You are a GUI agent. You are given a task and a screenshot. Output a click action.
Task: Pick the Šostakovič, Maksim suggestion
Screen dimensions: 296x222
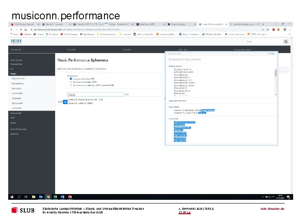[81, 103]
